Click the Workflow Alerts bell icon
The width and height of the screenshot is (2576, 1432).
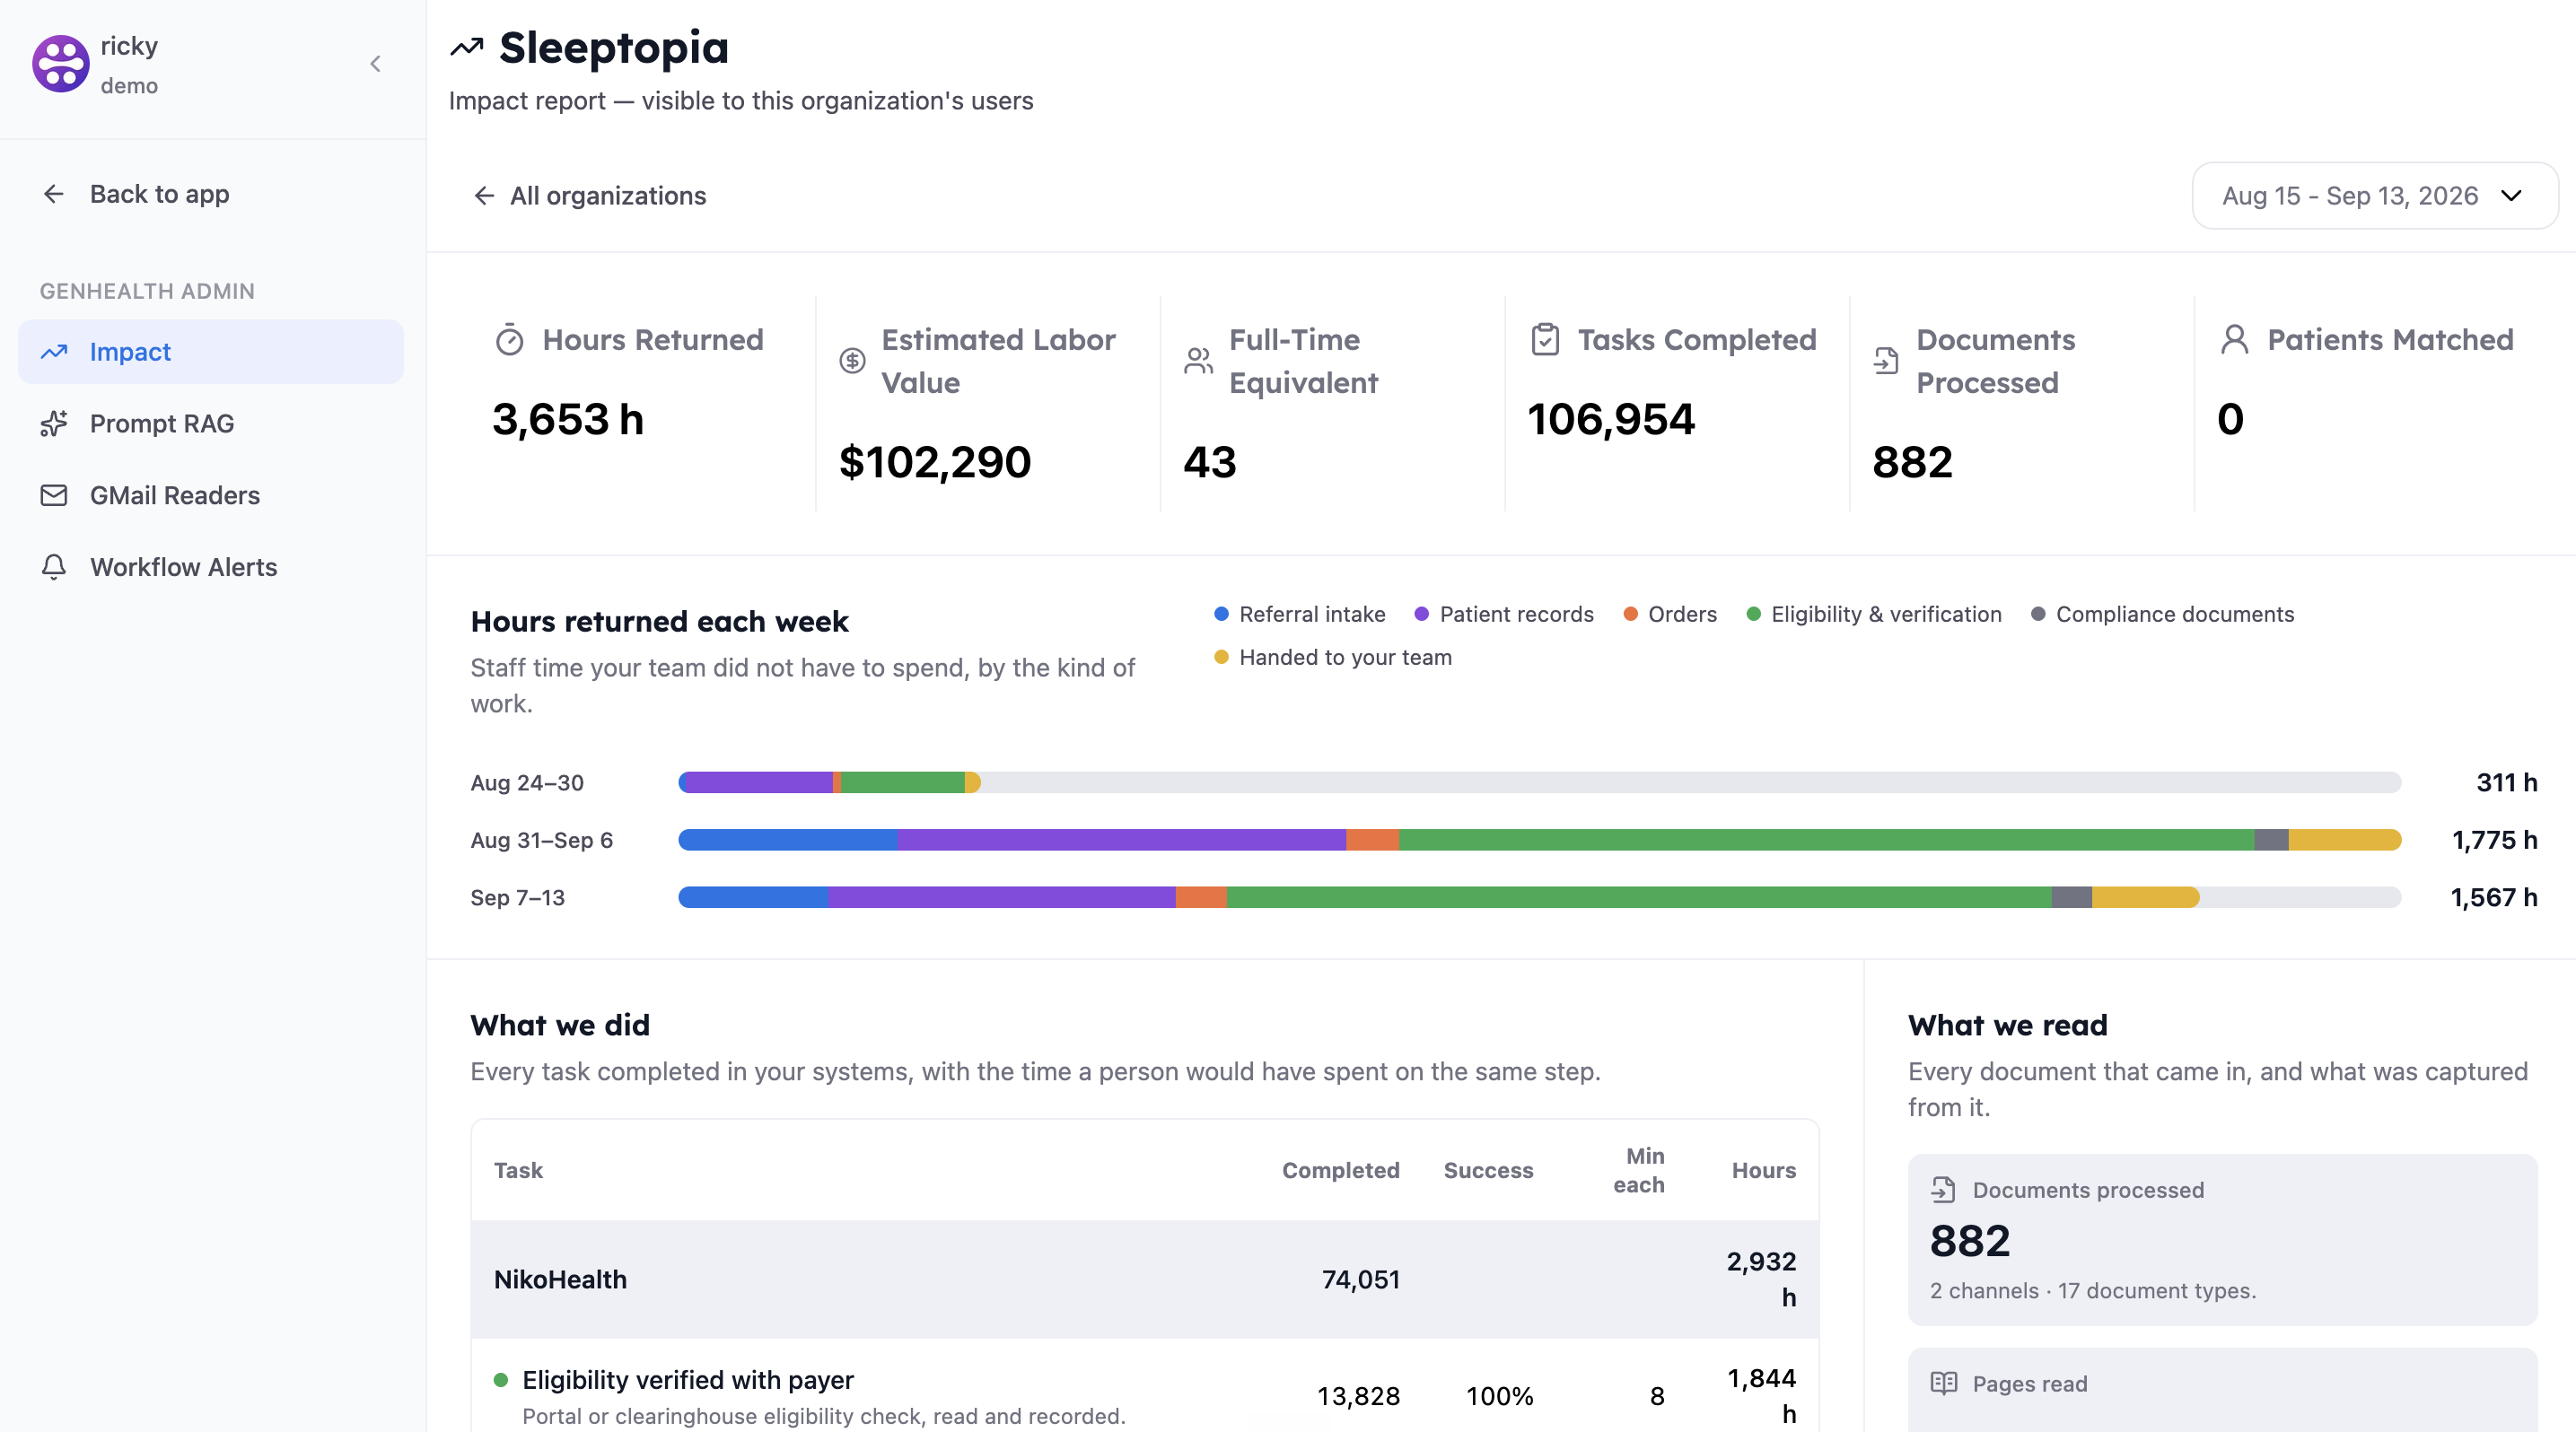point(54,566)
